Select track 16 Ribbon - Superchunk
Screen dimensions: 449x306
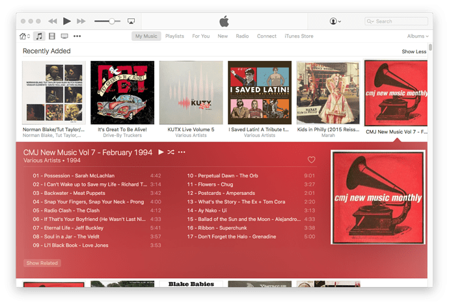tap(251, 228)
